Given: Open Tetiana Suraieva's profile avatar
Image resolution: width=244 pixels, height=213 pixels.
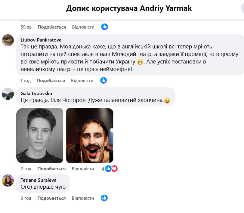Looking at the screenshot, I should [x=8, y=181].
